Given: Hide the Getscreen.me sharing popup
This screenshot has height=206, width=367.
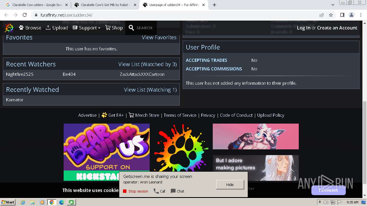Looking at the screenshot, I should click(230, 185).
